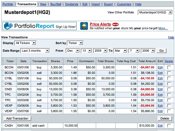This screenshot has height=131, width=175.
Task: Select the -$4,967.00 total amount cell
Action: (x=147, y=67)
